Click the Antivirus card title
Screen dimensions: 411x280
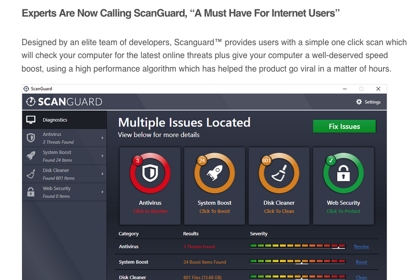(x=150, y=203)
